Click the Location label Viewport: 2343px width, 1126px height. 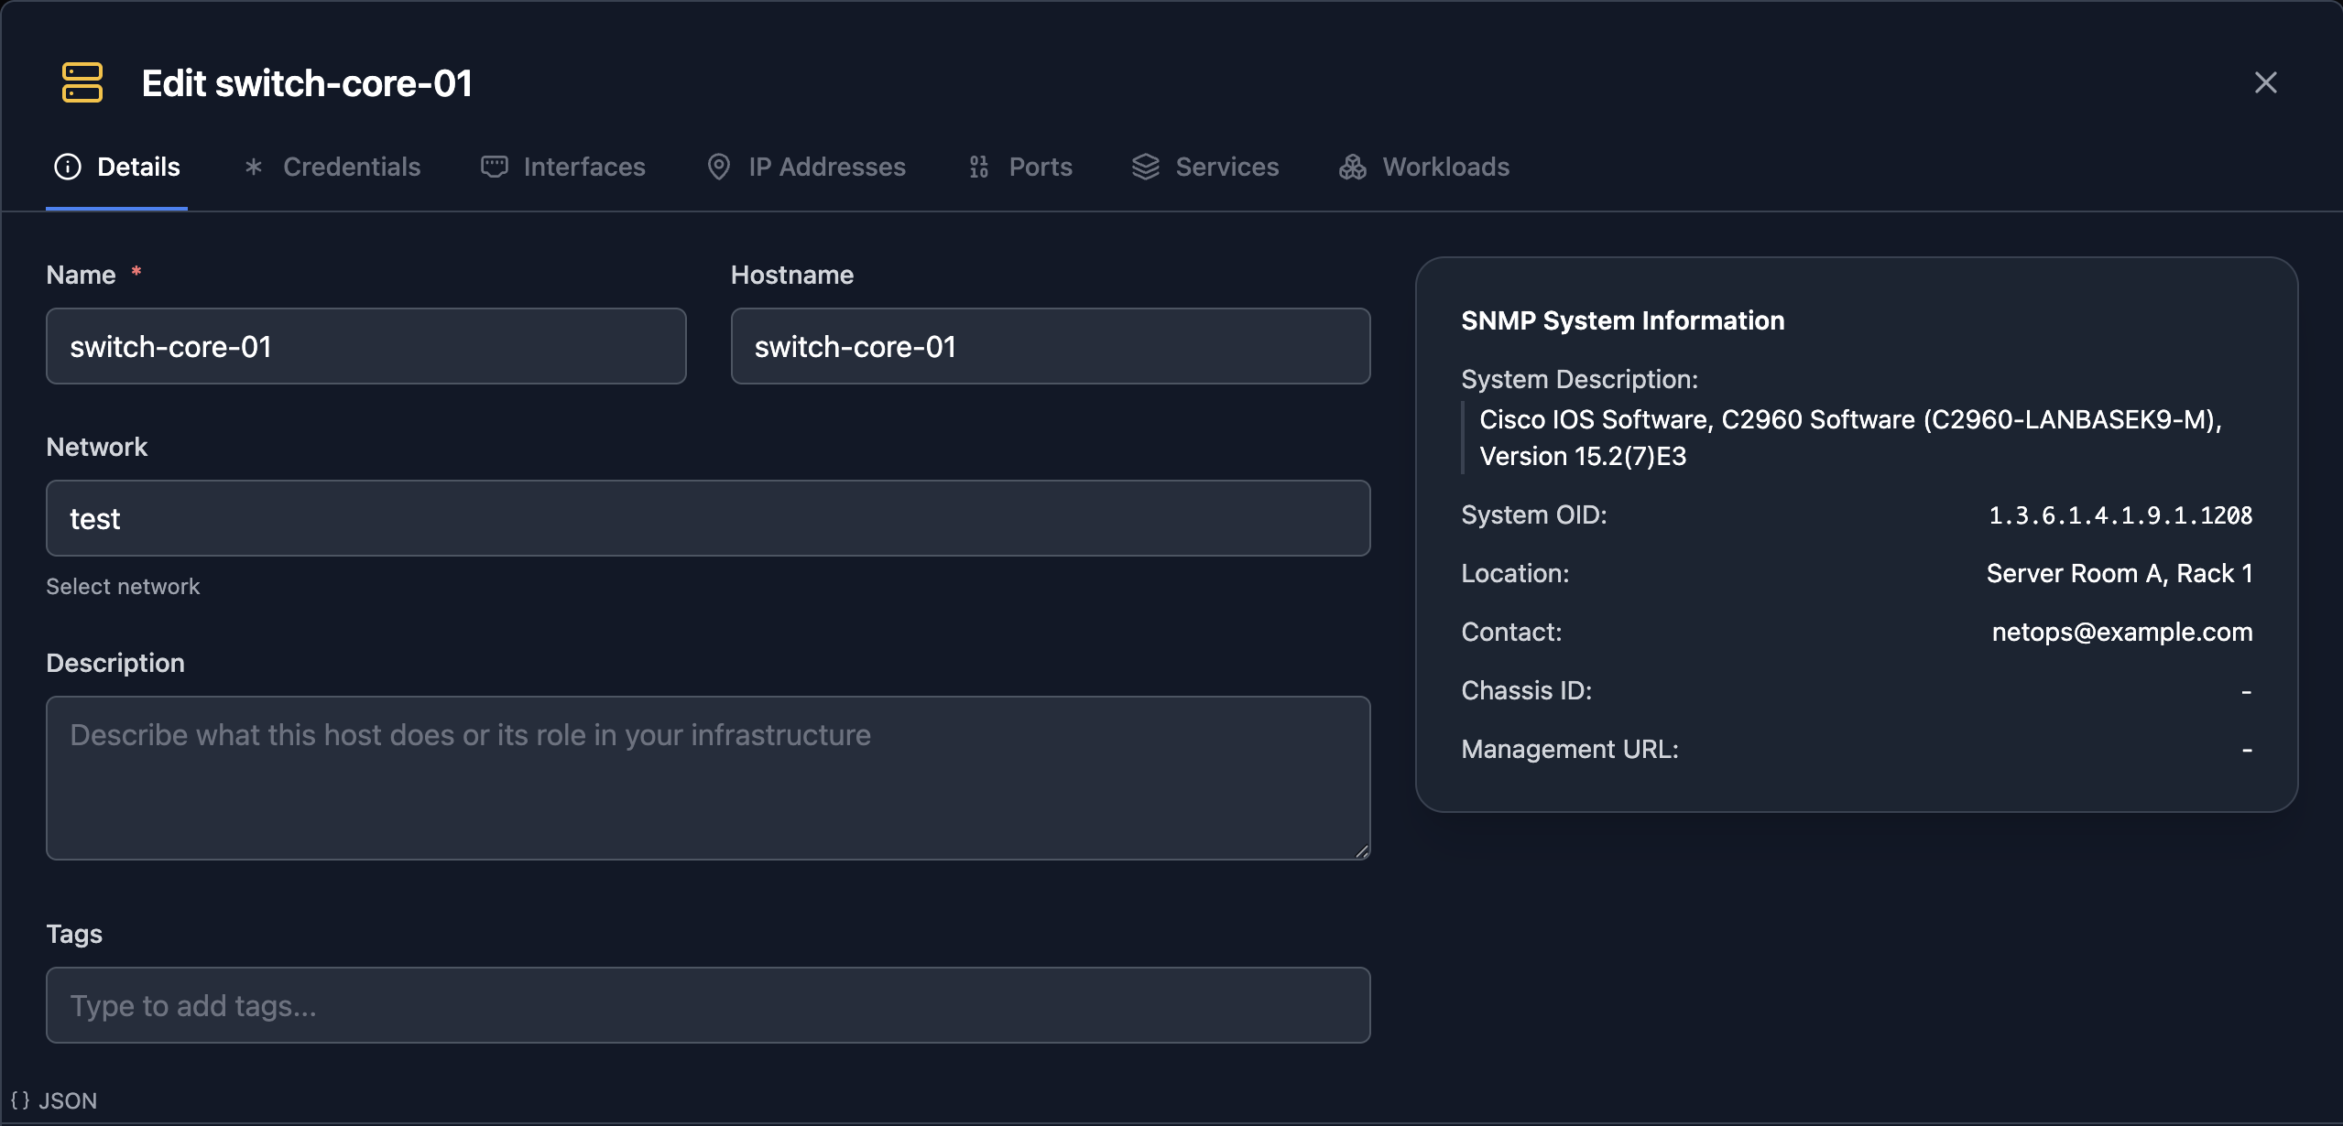[1515, 573]
